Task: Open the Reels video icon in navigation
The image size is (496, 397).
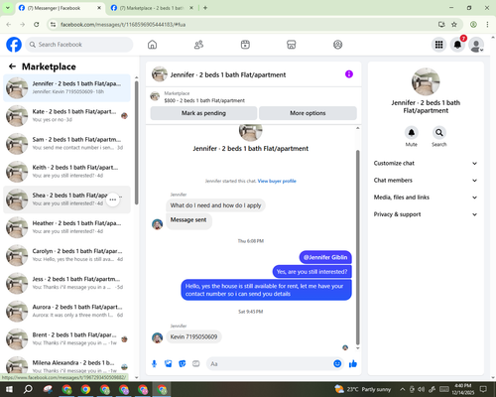Action: point(245,45)
